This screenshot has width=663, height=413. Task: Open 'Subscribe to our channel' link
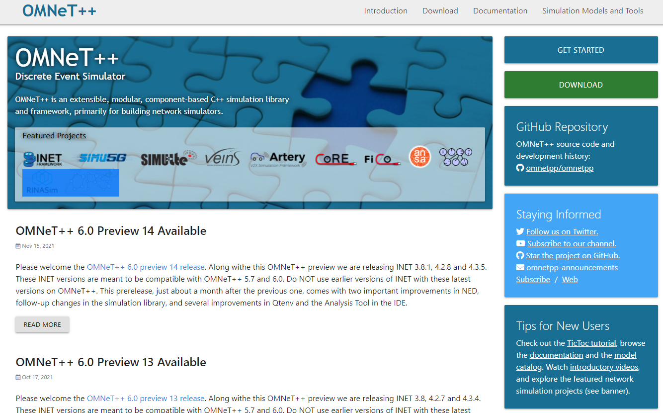pos(572,243)
